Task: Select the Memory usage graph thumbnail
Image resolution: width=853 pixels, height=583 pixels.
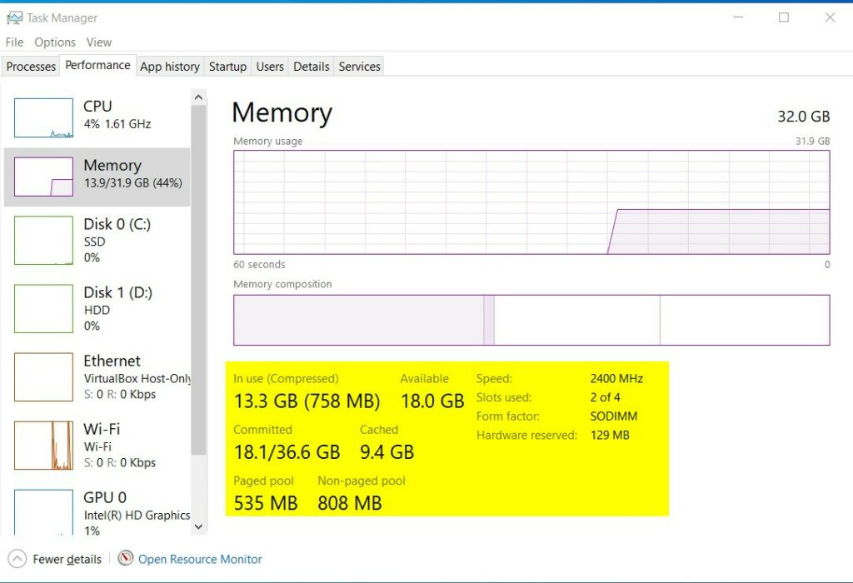Action: pyautogui.click(x=43, y=177)
